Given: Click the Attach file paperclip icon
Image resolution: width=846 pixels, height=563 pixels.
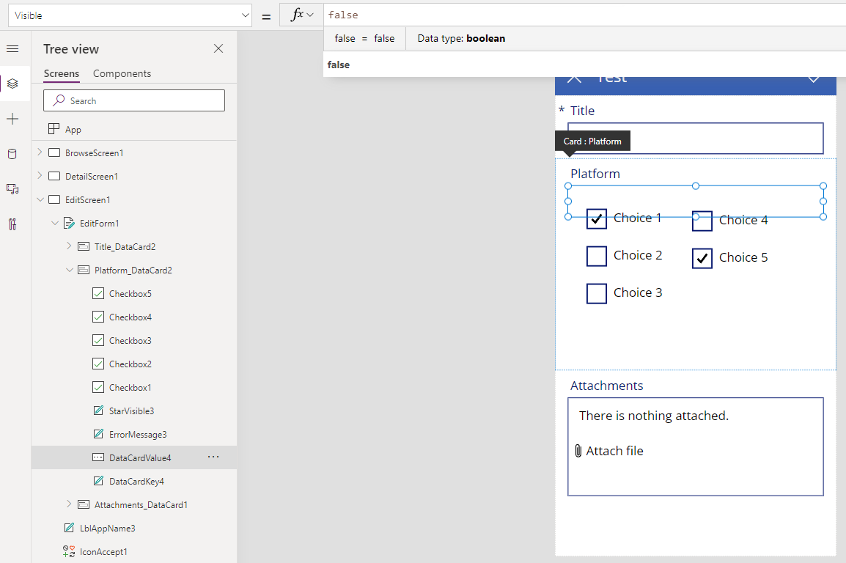Looking at the screenshot, I should [x=577, y=450].
